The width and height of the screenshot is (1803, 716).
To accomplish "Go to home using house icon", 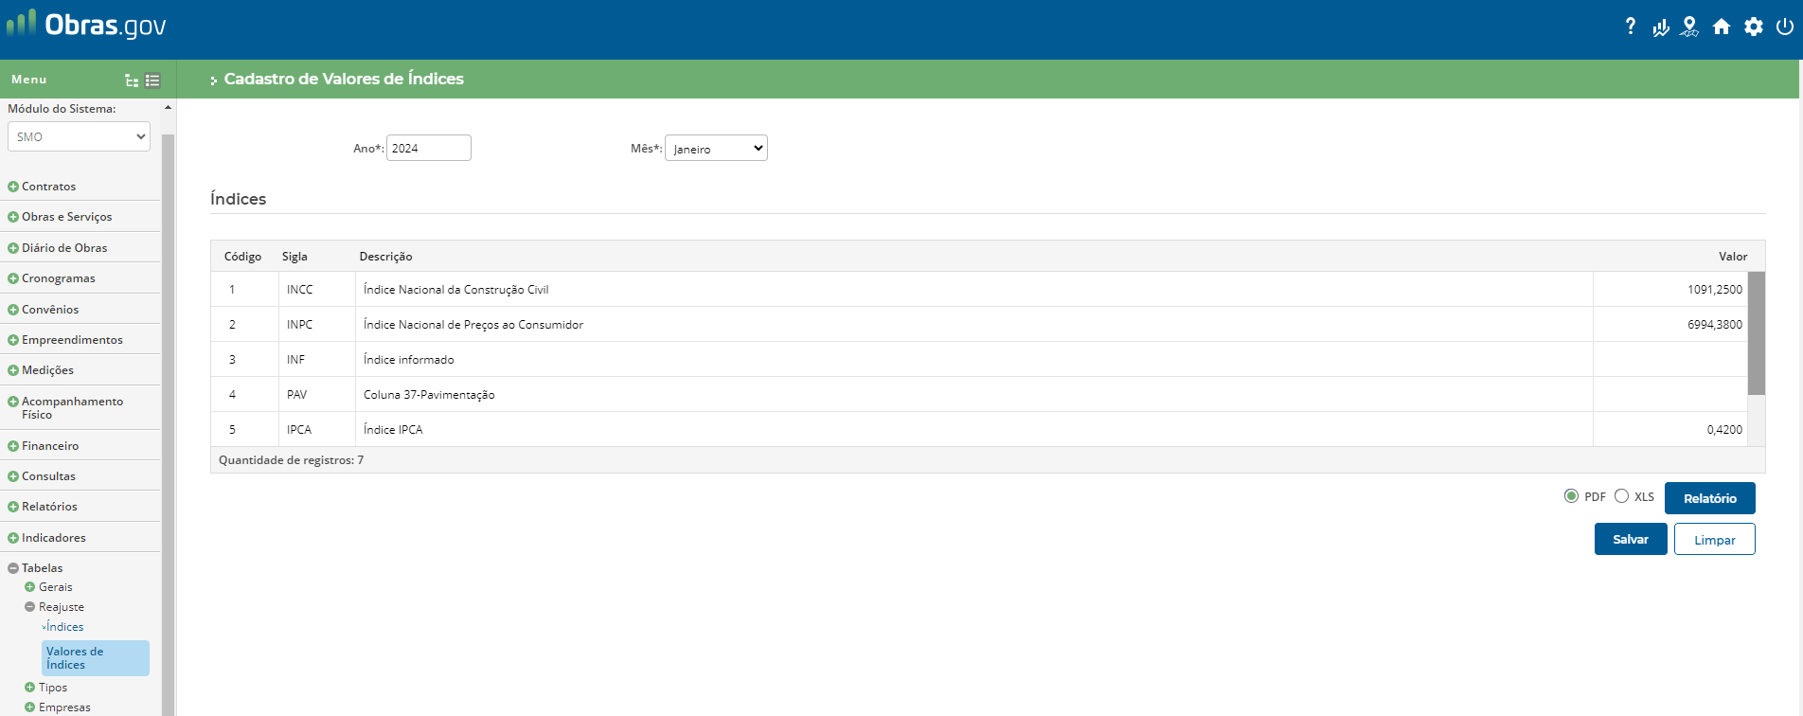I will (x=1722, y=27).
